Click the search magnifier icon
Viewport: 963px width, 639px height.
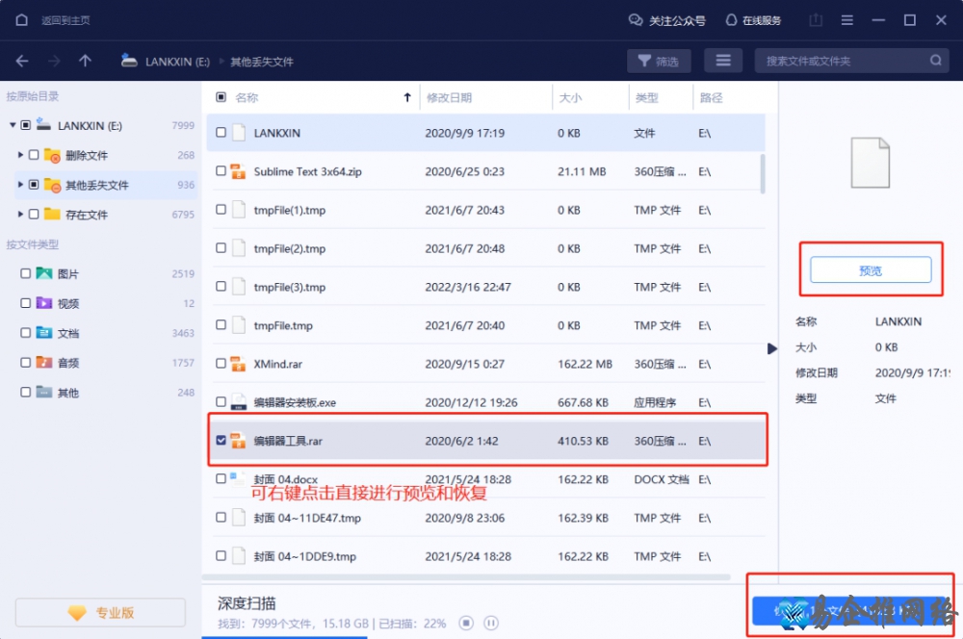tap(935, 60)
